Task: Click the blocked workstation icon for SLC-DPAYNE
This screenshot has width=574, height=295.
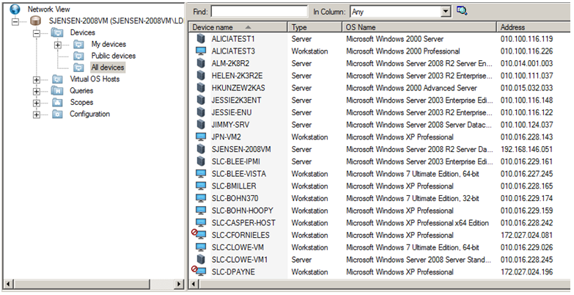Action: (x=199, y=272)
